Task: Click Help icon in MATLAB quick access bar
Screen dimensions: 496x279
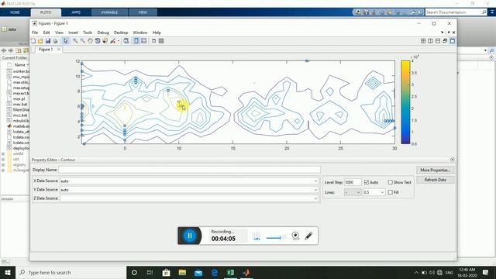Action: click(420, 12)
